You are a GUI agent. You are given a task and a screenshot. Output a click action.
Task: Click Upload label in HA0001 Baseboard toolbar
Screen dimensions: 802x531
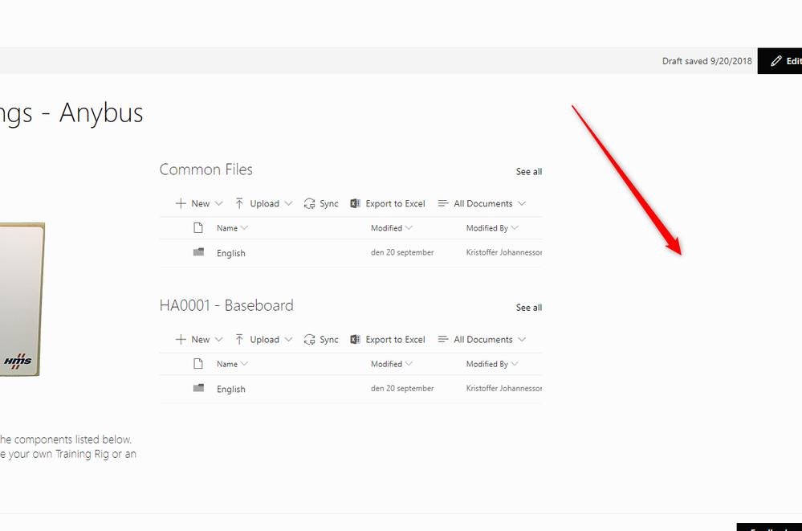click(x=264, y=340)
